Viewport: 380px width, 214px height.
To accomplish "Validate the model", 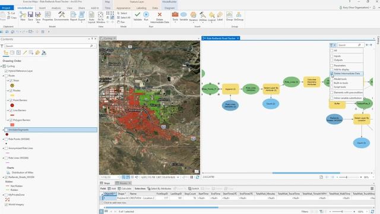I will (x=137, y=16).
